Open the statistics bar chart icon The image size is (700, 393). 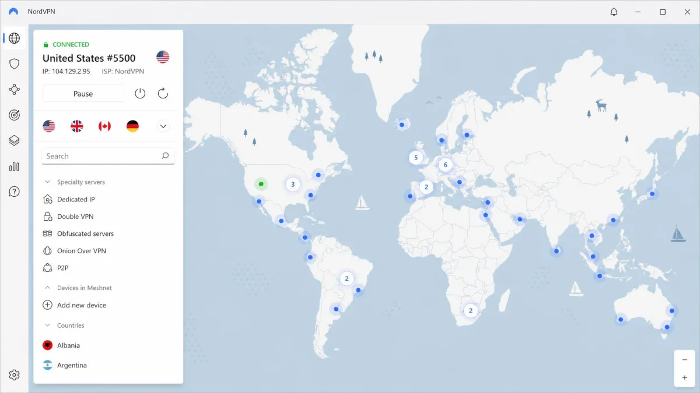click(15, 167)
